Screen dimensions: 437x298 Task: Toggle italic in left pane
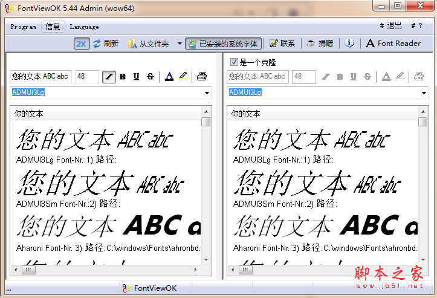click(x=109, y=77)
